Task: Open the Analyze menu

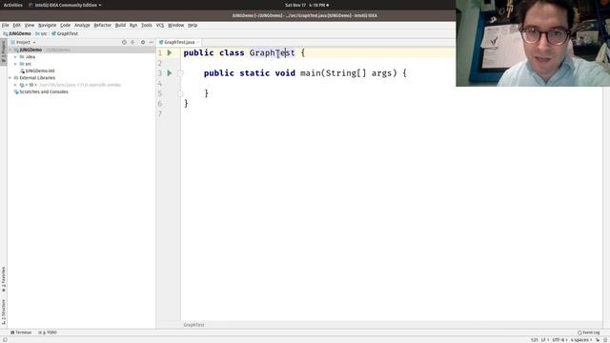Action: coord(82,25)
